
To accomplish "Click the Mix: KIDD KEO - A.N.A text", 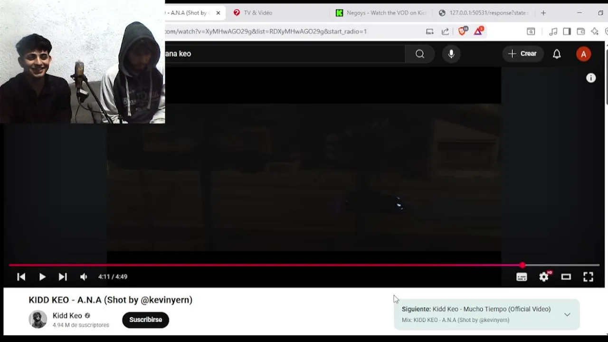I will [x=456, y=320].
